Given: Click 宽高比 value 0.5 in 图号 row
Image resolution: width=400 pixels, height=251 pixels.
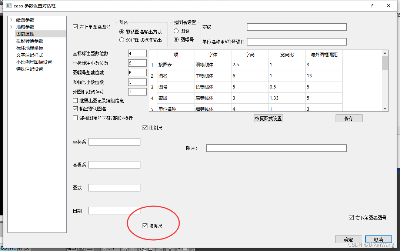Looking at the screenshot, I should (287, 87).
